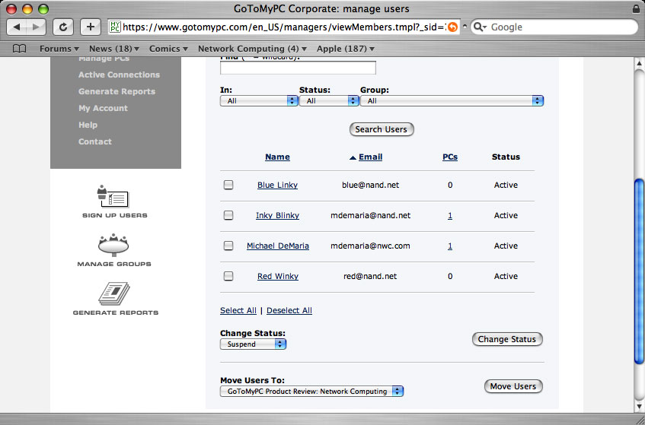645x425 pixels.
Task: Open the Change Status dropdown showing Suspend
Action: pos(253,344)
